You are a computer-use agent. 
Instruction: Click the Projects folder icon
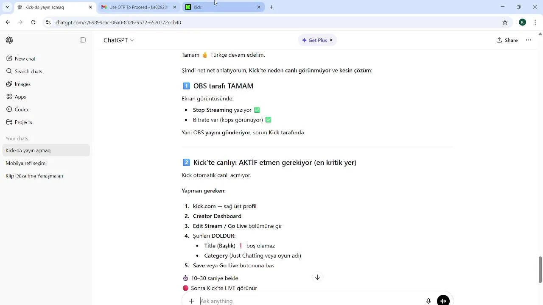coord(9,122)
